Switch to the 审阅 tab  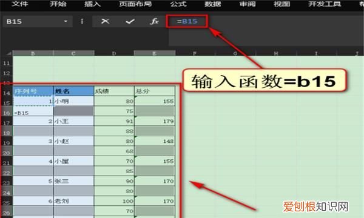coord(248,4)
